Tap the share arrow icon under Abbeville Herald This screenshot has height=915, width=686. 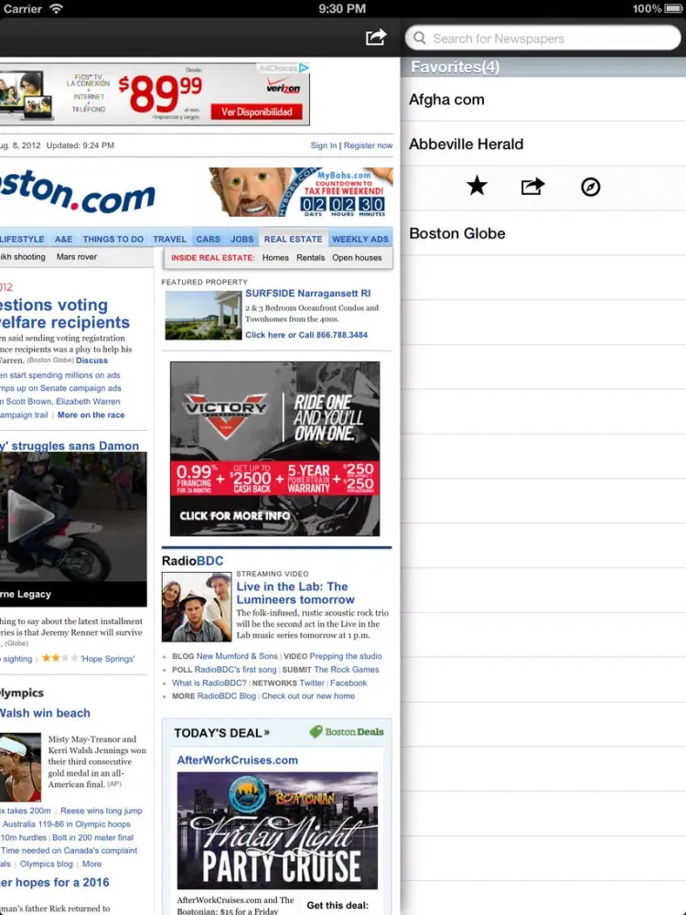pyautogui.click(x=532, y=186)
